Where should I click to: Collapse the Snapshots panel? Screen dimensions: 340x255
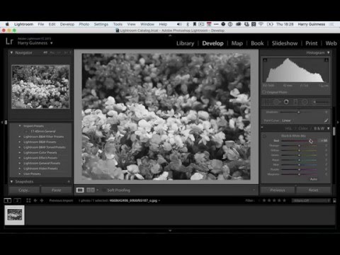(11, 181)
